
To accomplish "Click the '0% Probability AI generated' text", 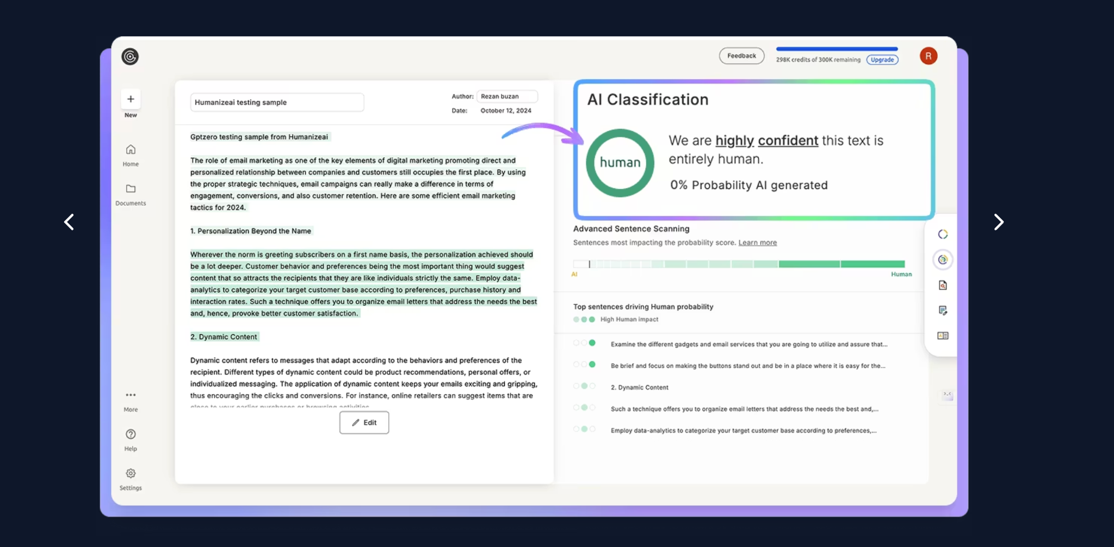I will 749,185.
